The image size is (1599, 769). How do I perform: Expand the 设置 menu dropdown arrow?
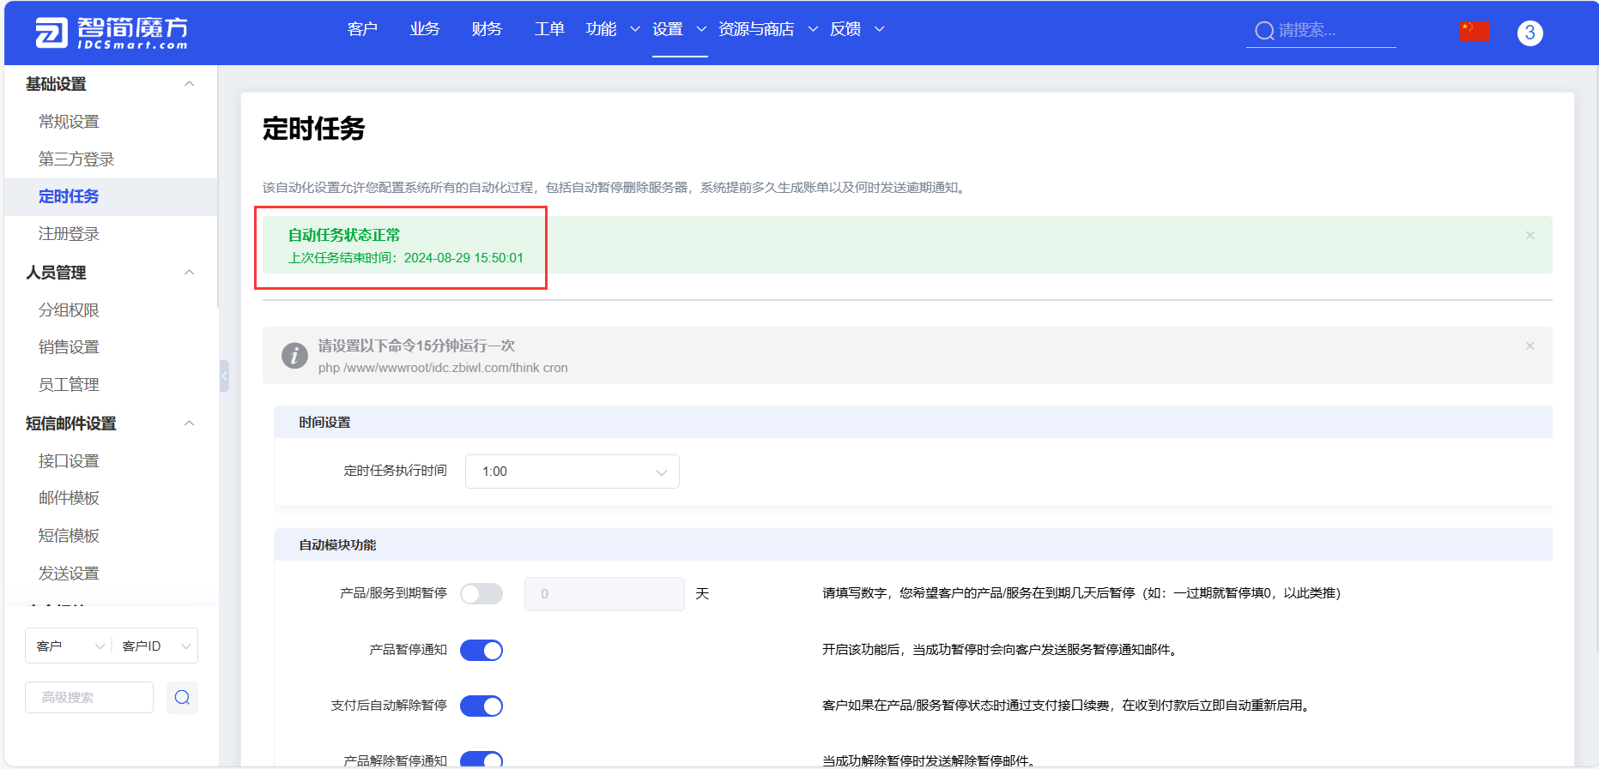click(701, 29)
